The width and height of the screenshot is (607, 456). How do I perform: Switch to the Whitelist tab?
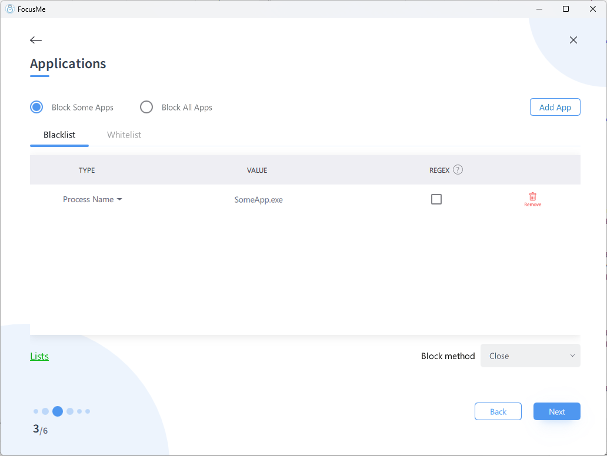[124, 135]
